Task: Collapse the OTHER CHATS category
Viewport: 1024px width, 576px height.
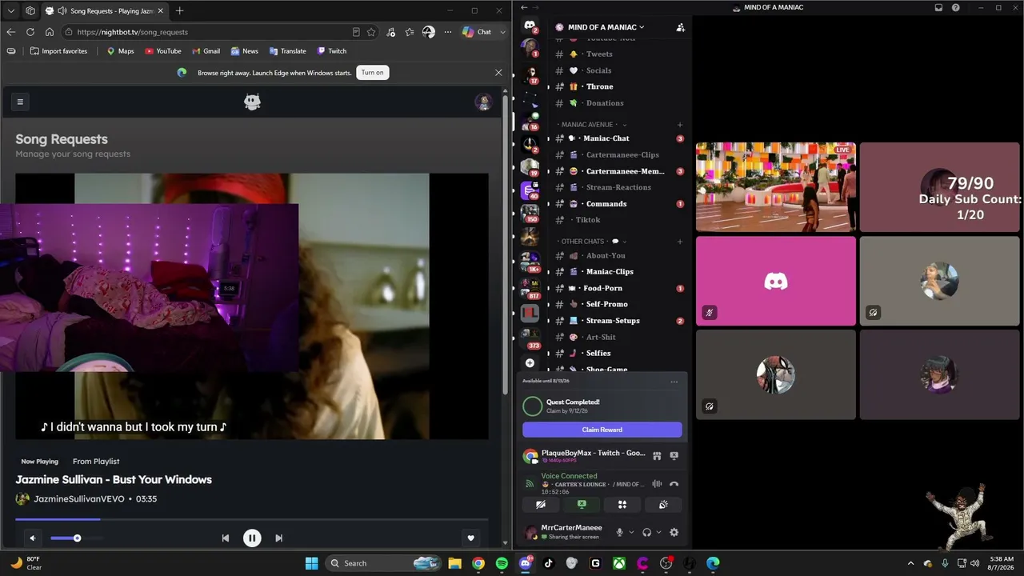Action: 592,242
